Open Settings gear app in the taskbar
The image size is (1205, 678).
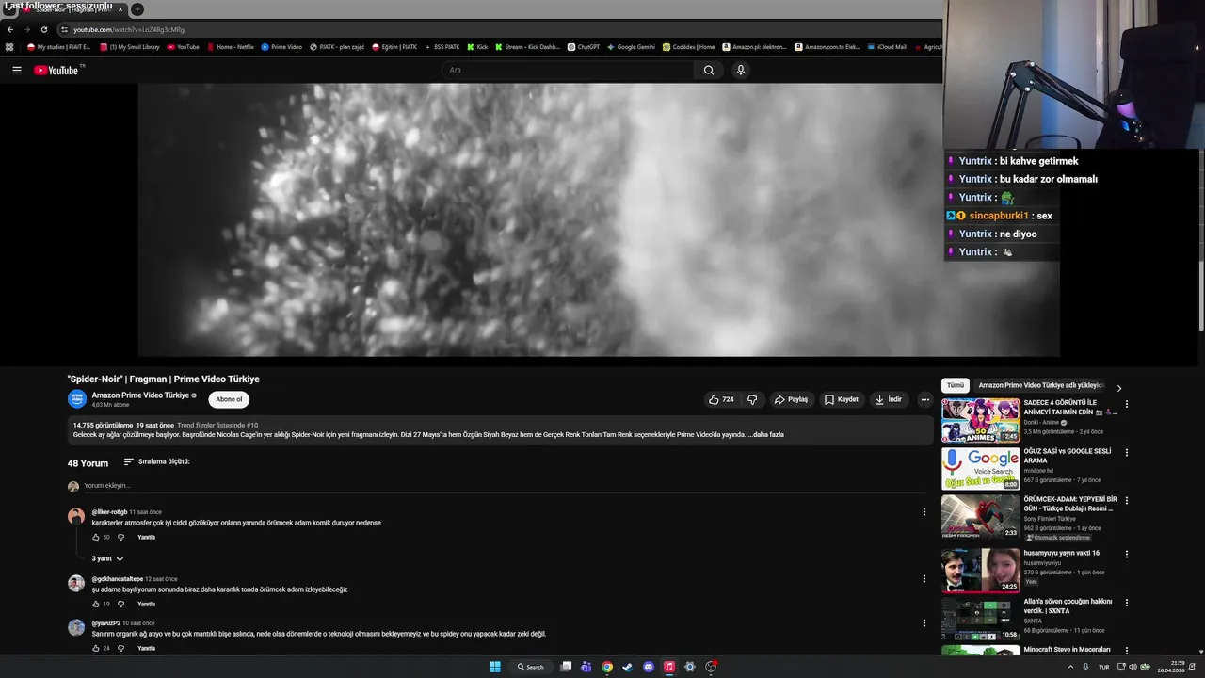click(x=690, y=667)
